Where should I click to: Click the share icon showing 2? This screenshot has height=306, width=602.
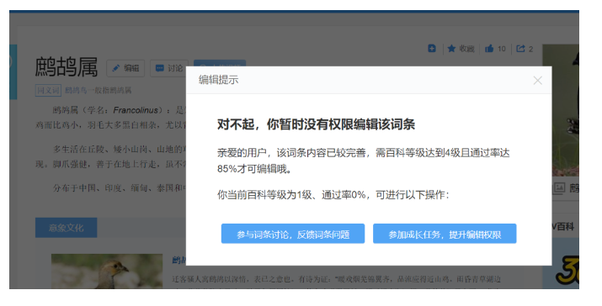520,49
